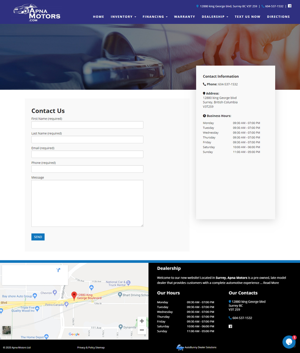
Task: Focus the Message text area
Action: coord(87,203)
